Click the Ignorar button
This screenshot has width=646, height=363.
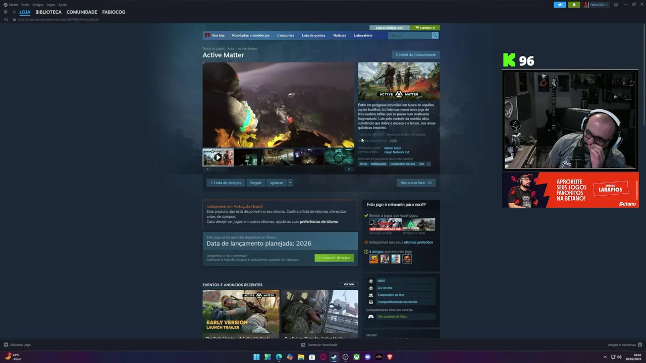277,183
